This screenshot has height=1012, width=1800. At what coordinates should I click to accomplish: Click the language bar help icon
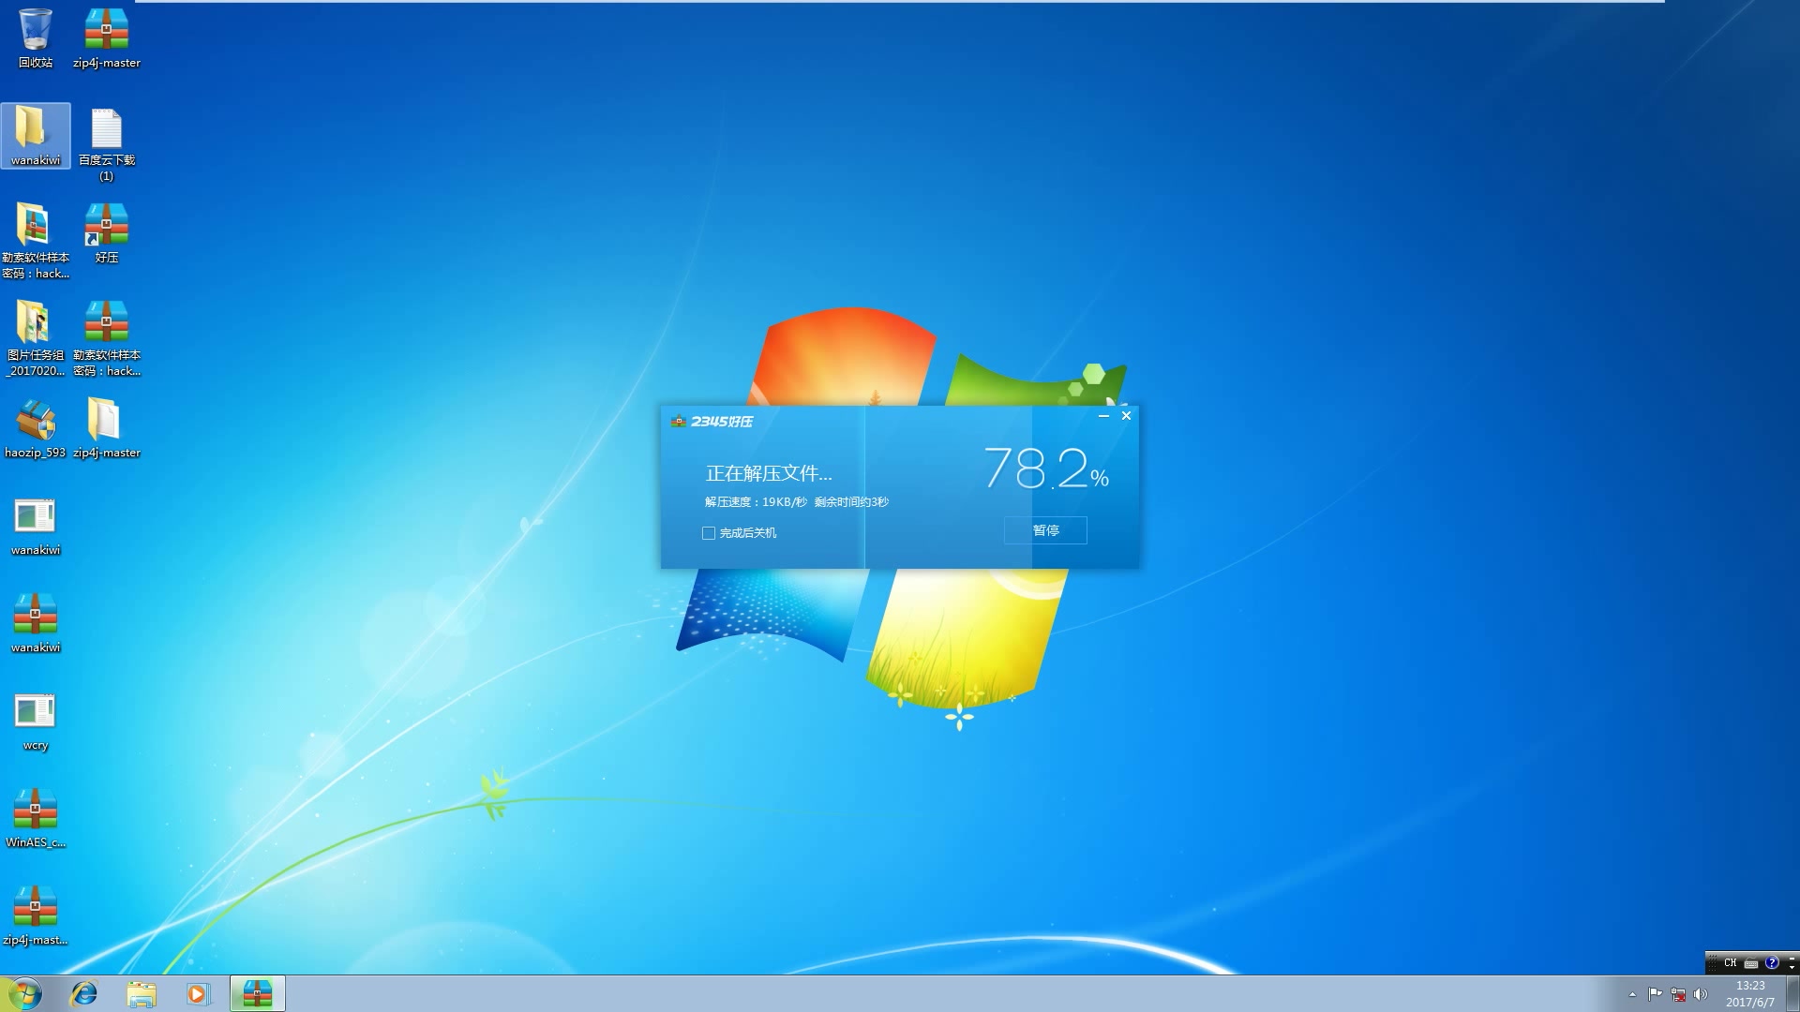pos(1771,962)
